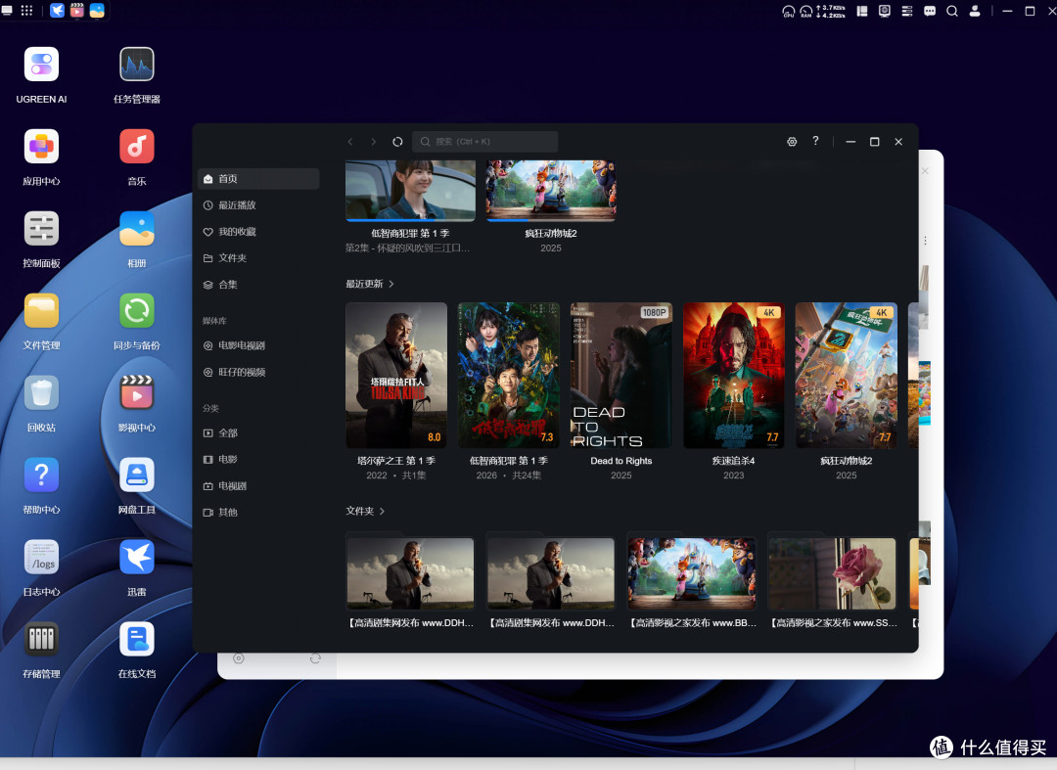Select the 全部 category
This screenshot has width=1057, height=770.
(258, 433)
